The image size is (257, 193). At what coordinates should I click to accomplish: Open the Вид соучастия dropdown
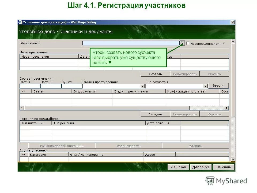(206, 86)
